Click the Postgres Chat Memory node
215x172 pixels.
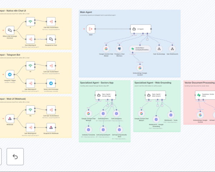[x=119, y=48]
